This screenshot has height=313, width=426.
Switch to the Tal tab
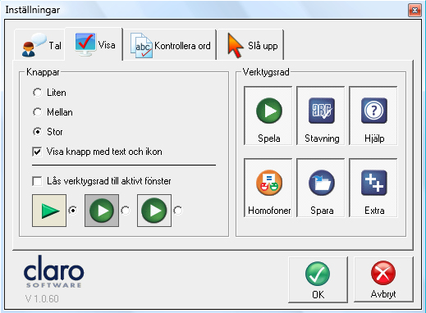(39, 45)
